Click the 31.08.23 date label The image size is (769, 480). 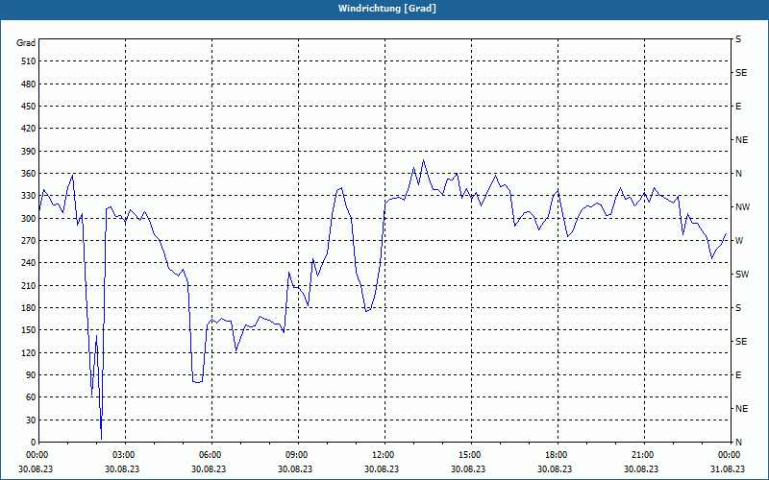(x=728, y=468)
